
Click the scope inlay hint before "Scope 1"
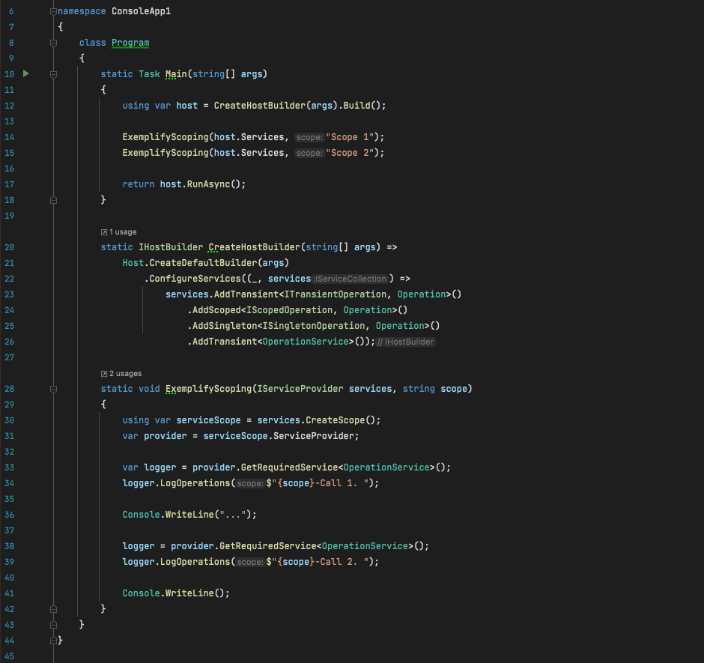tap(308, 137)
